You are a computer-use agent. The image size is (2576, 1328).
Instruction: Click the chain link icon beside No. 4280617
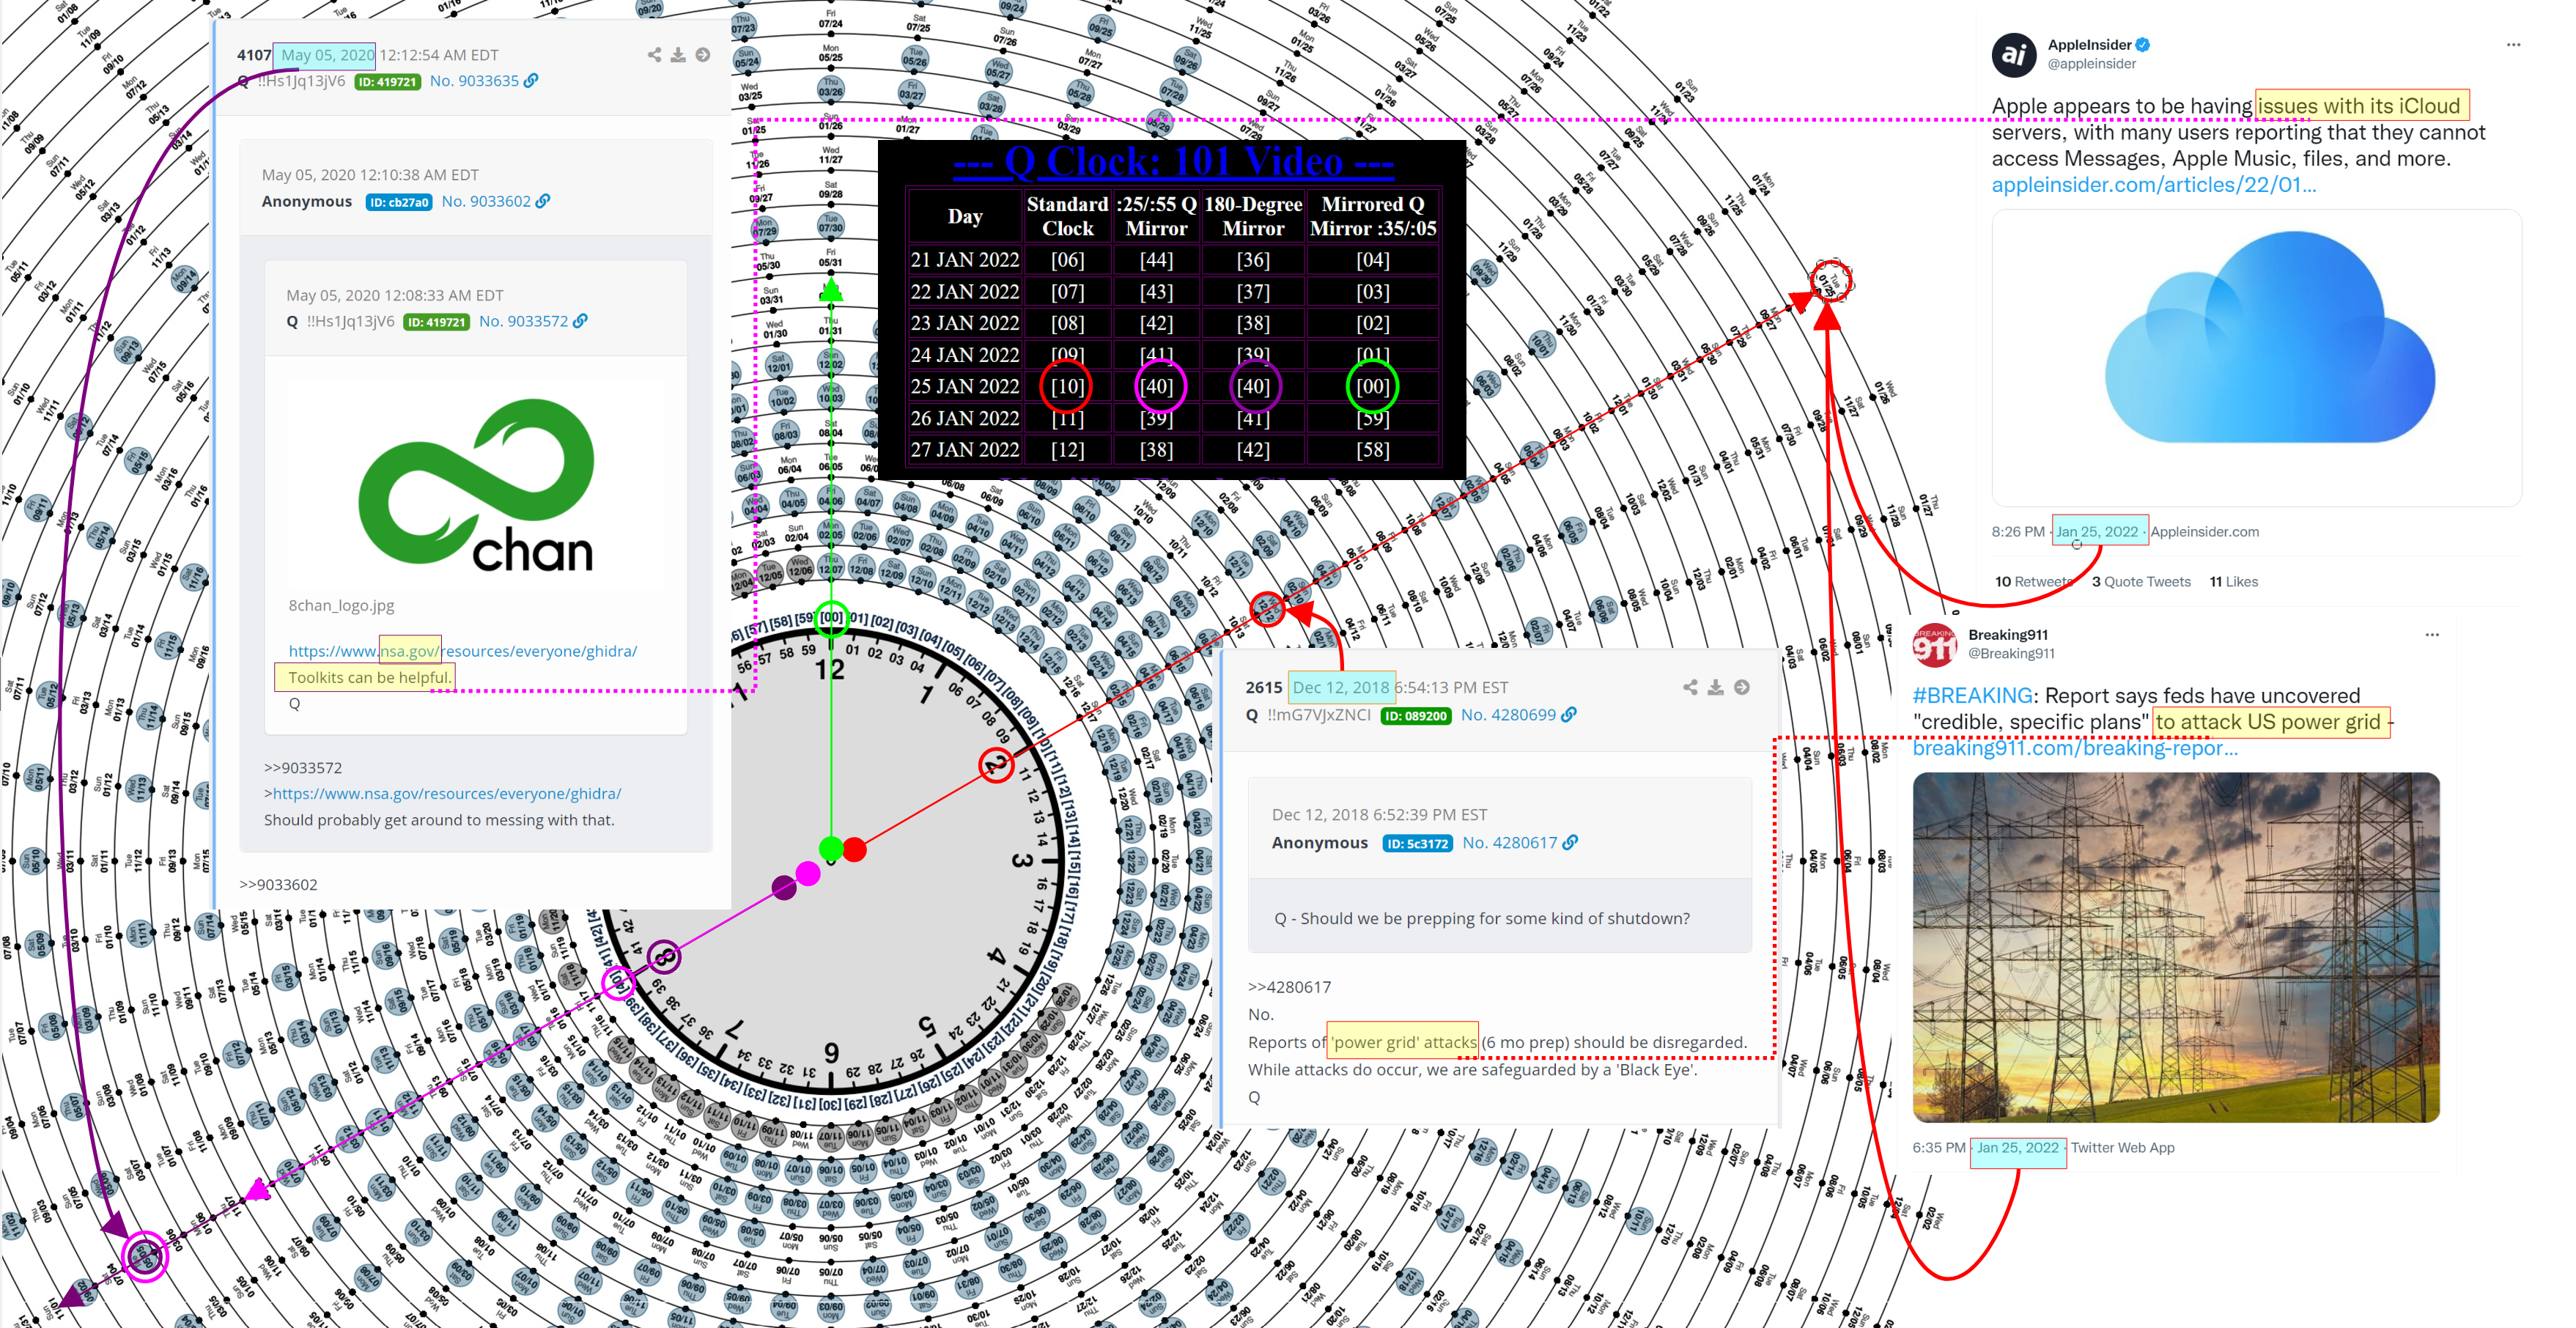(1570, 843)
